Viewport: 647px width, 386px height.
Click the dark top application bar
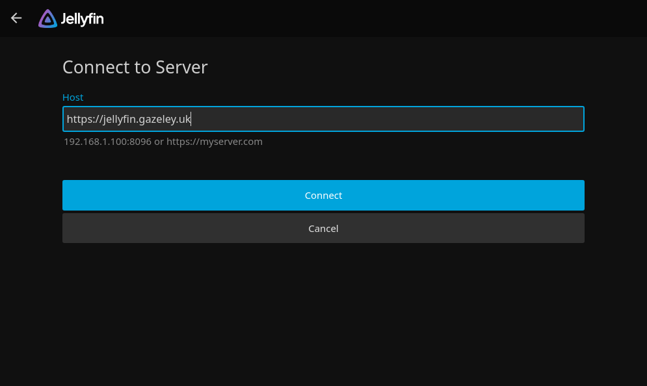click(325, 18)
